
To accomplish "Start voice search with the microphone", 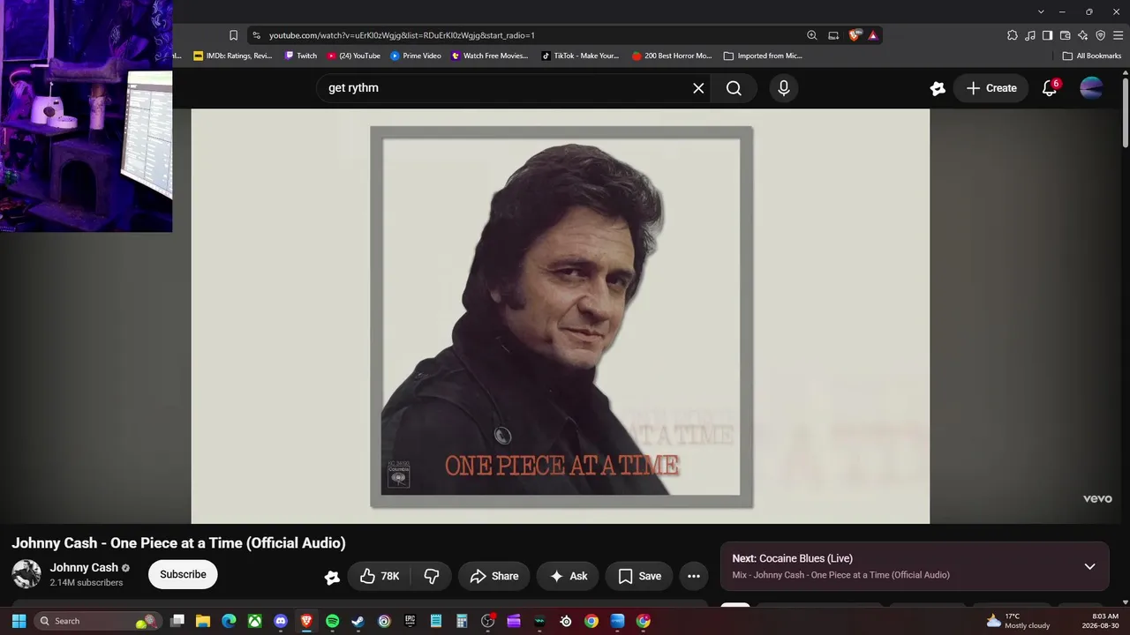I will [x=783, y=88].
